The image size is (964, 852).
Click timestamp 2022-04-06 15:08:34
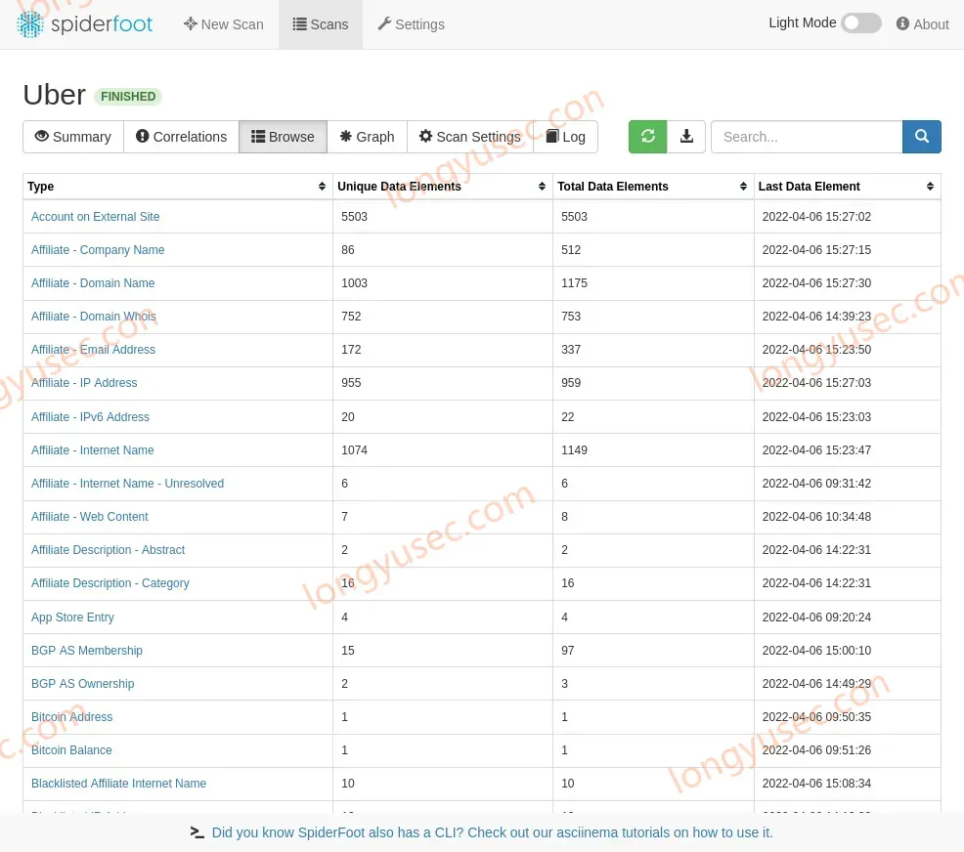click(x=816, y=784)
